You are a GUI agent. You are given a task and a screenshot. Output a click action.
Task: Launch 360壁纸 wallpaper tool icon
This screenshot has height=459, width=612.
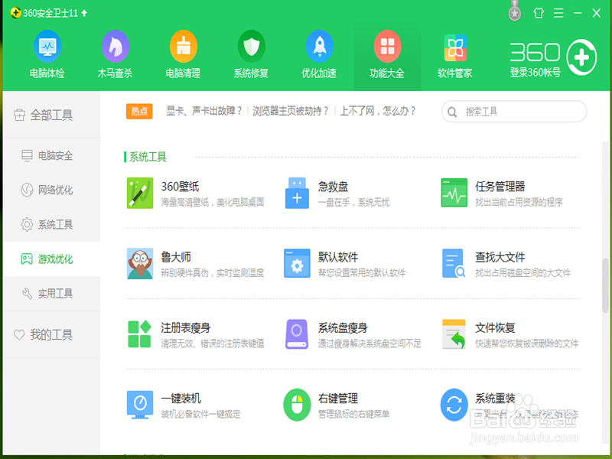point(140,193)
